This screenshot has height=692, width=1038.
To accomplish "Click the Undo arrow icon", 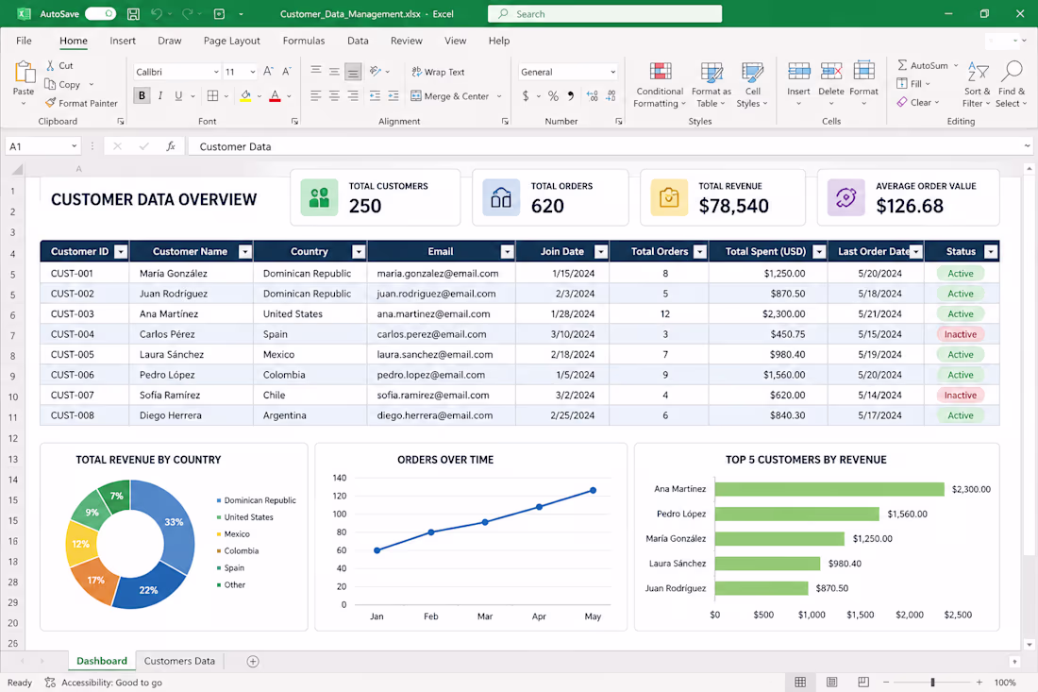I will pyautogui.click(x=157, y=14).
